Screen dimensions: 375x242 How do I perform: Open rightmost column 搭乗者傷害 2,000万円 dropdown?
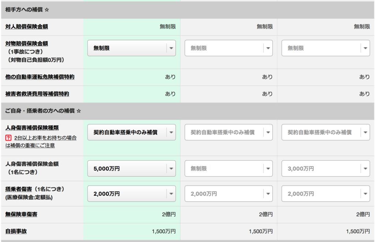[x=325, y=194]
